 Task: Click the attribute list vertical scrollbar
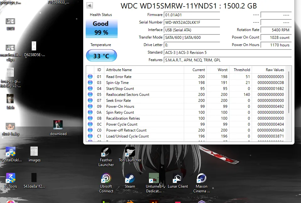289,92
